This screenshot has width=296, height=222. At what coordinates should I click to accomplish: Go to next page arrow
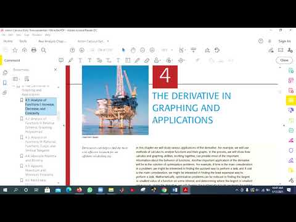(82, 50)
